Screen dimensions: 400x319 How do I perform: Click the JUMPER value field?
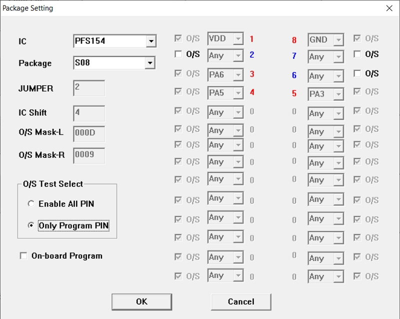point(89,88)
